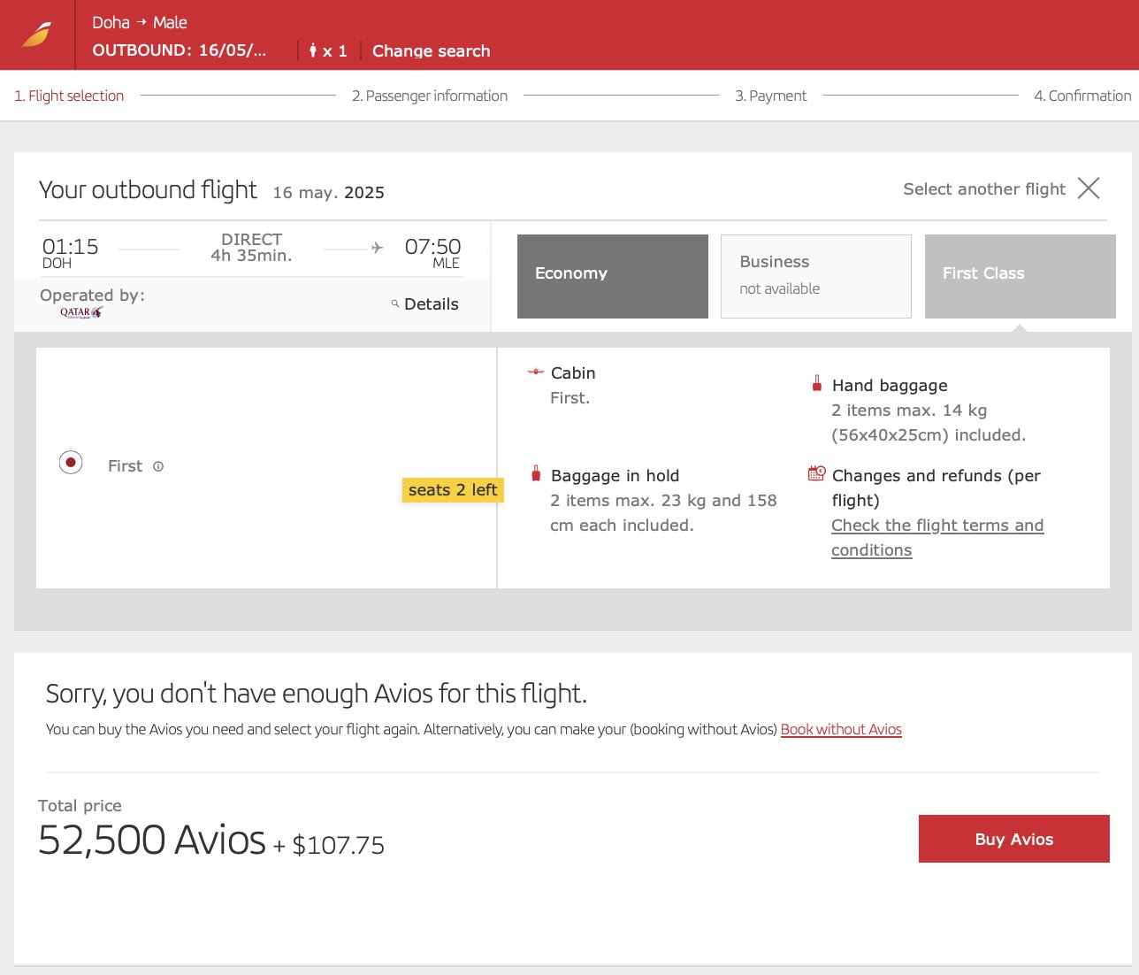Open Check the flight terms and conditions link
Viewport: 1139px width, 975px height.
coord(937,537)
